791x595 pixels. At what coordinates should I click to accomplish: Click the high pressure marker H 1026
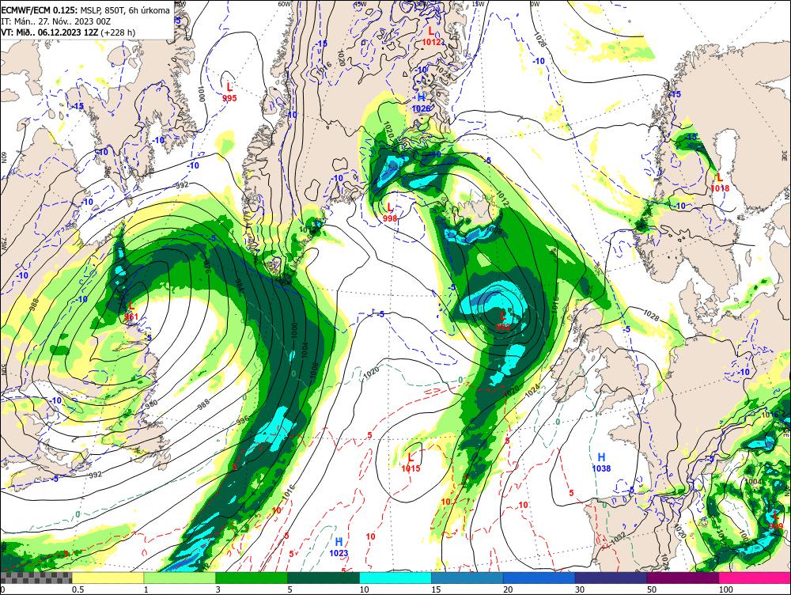[422, 103]
